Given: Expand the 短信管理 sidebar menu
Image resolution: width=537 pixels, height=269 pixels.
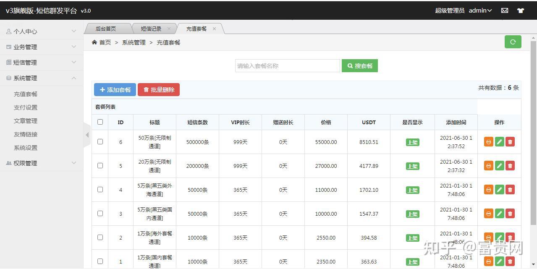Looking at the screenshot, I should pos(42,63).
